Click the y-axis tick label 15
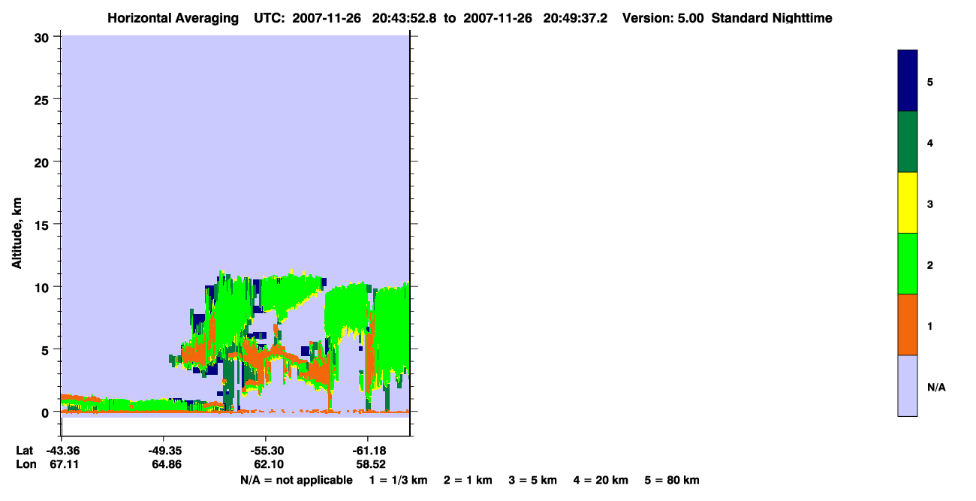Screen dimensions: 976x501 [44, 225]
